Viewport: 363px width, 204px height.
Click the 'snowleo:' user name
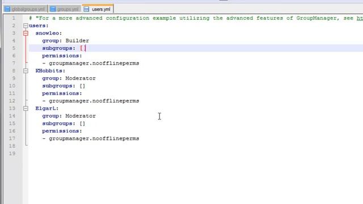[x=49, y=33]
